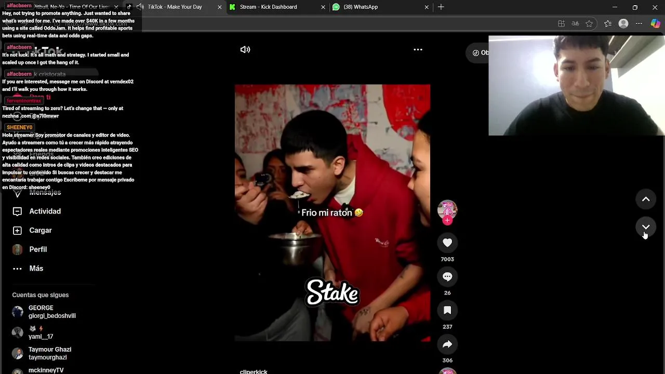665x374 pixels.
Task: Click the webcam overlay of the streamer
Action: (577, 86)
